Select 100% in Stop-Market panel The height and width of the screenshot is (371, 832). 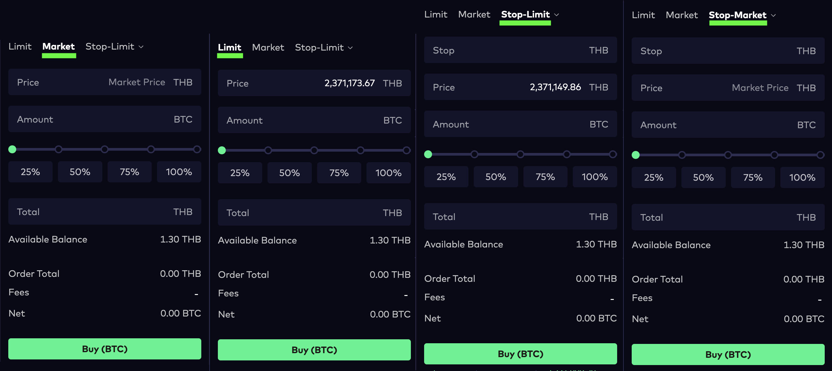click(x=802, y=177)
